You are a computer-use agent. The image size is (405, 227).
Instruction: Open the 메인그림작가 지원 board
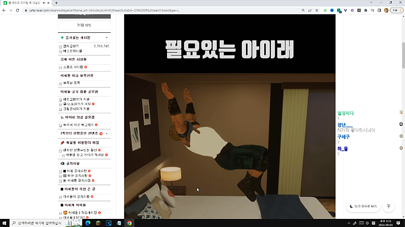[76, 99]
